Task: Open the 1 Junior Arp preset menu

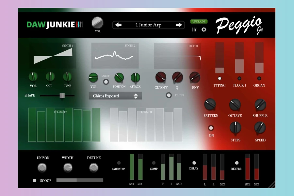Action: 149,25
